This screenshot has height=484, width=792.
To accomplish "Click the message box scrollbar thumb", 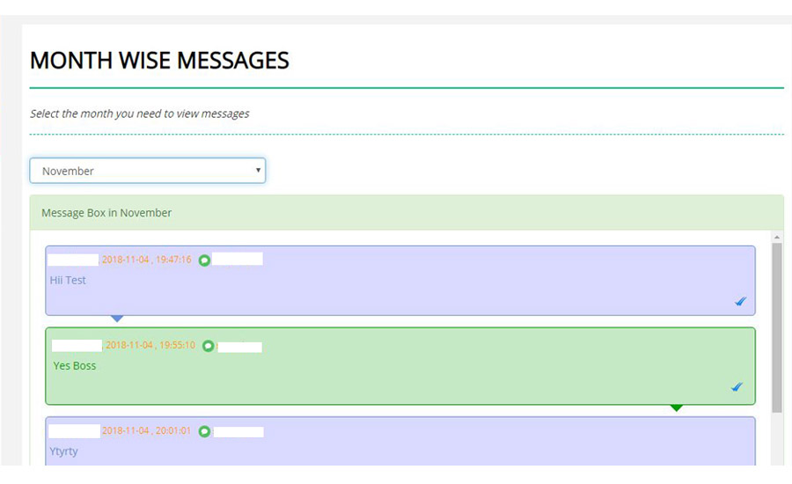I will tap(776, 326).
